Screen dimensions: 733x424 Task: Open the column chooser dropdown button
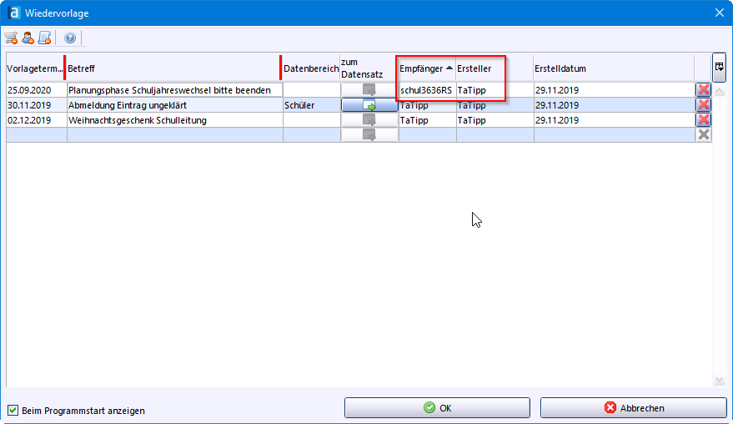[719, 67]
